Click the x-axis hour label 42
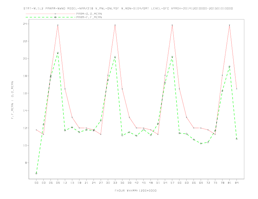This screenshot has height=199, width=258. click(136, 183)
